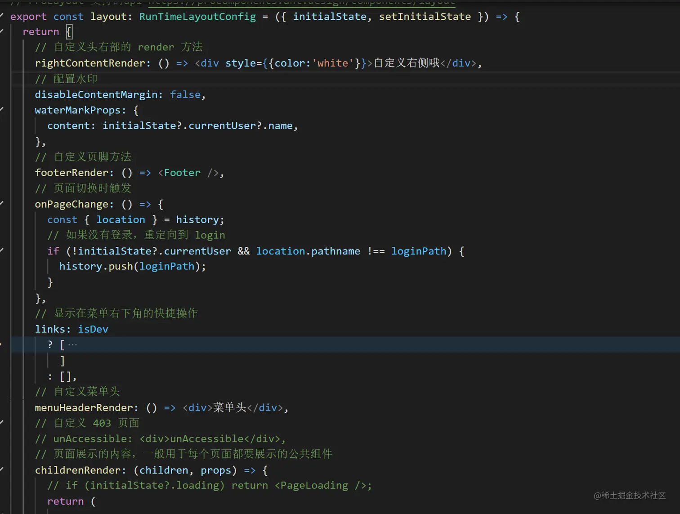Click "loginPath" inside history.push parentheses
The image size is (680, 514).
(167, 266)
